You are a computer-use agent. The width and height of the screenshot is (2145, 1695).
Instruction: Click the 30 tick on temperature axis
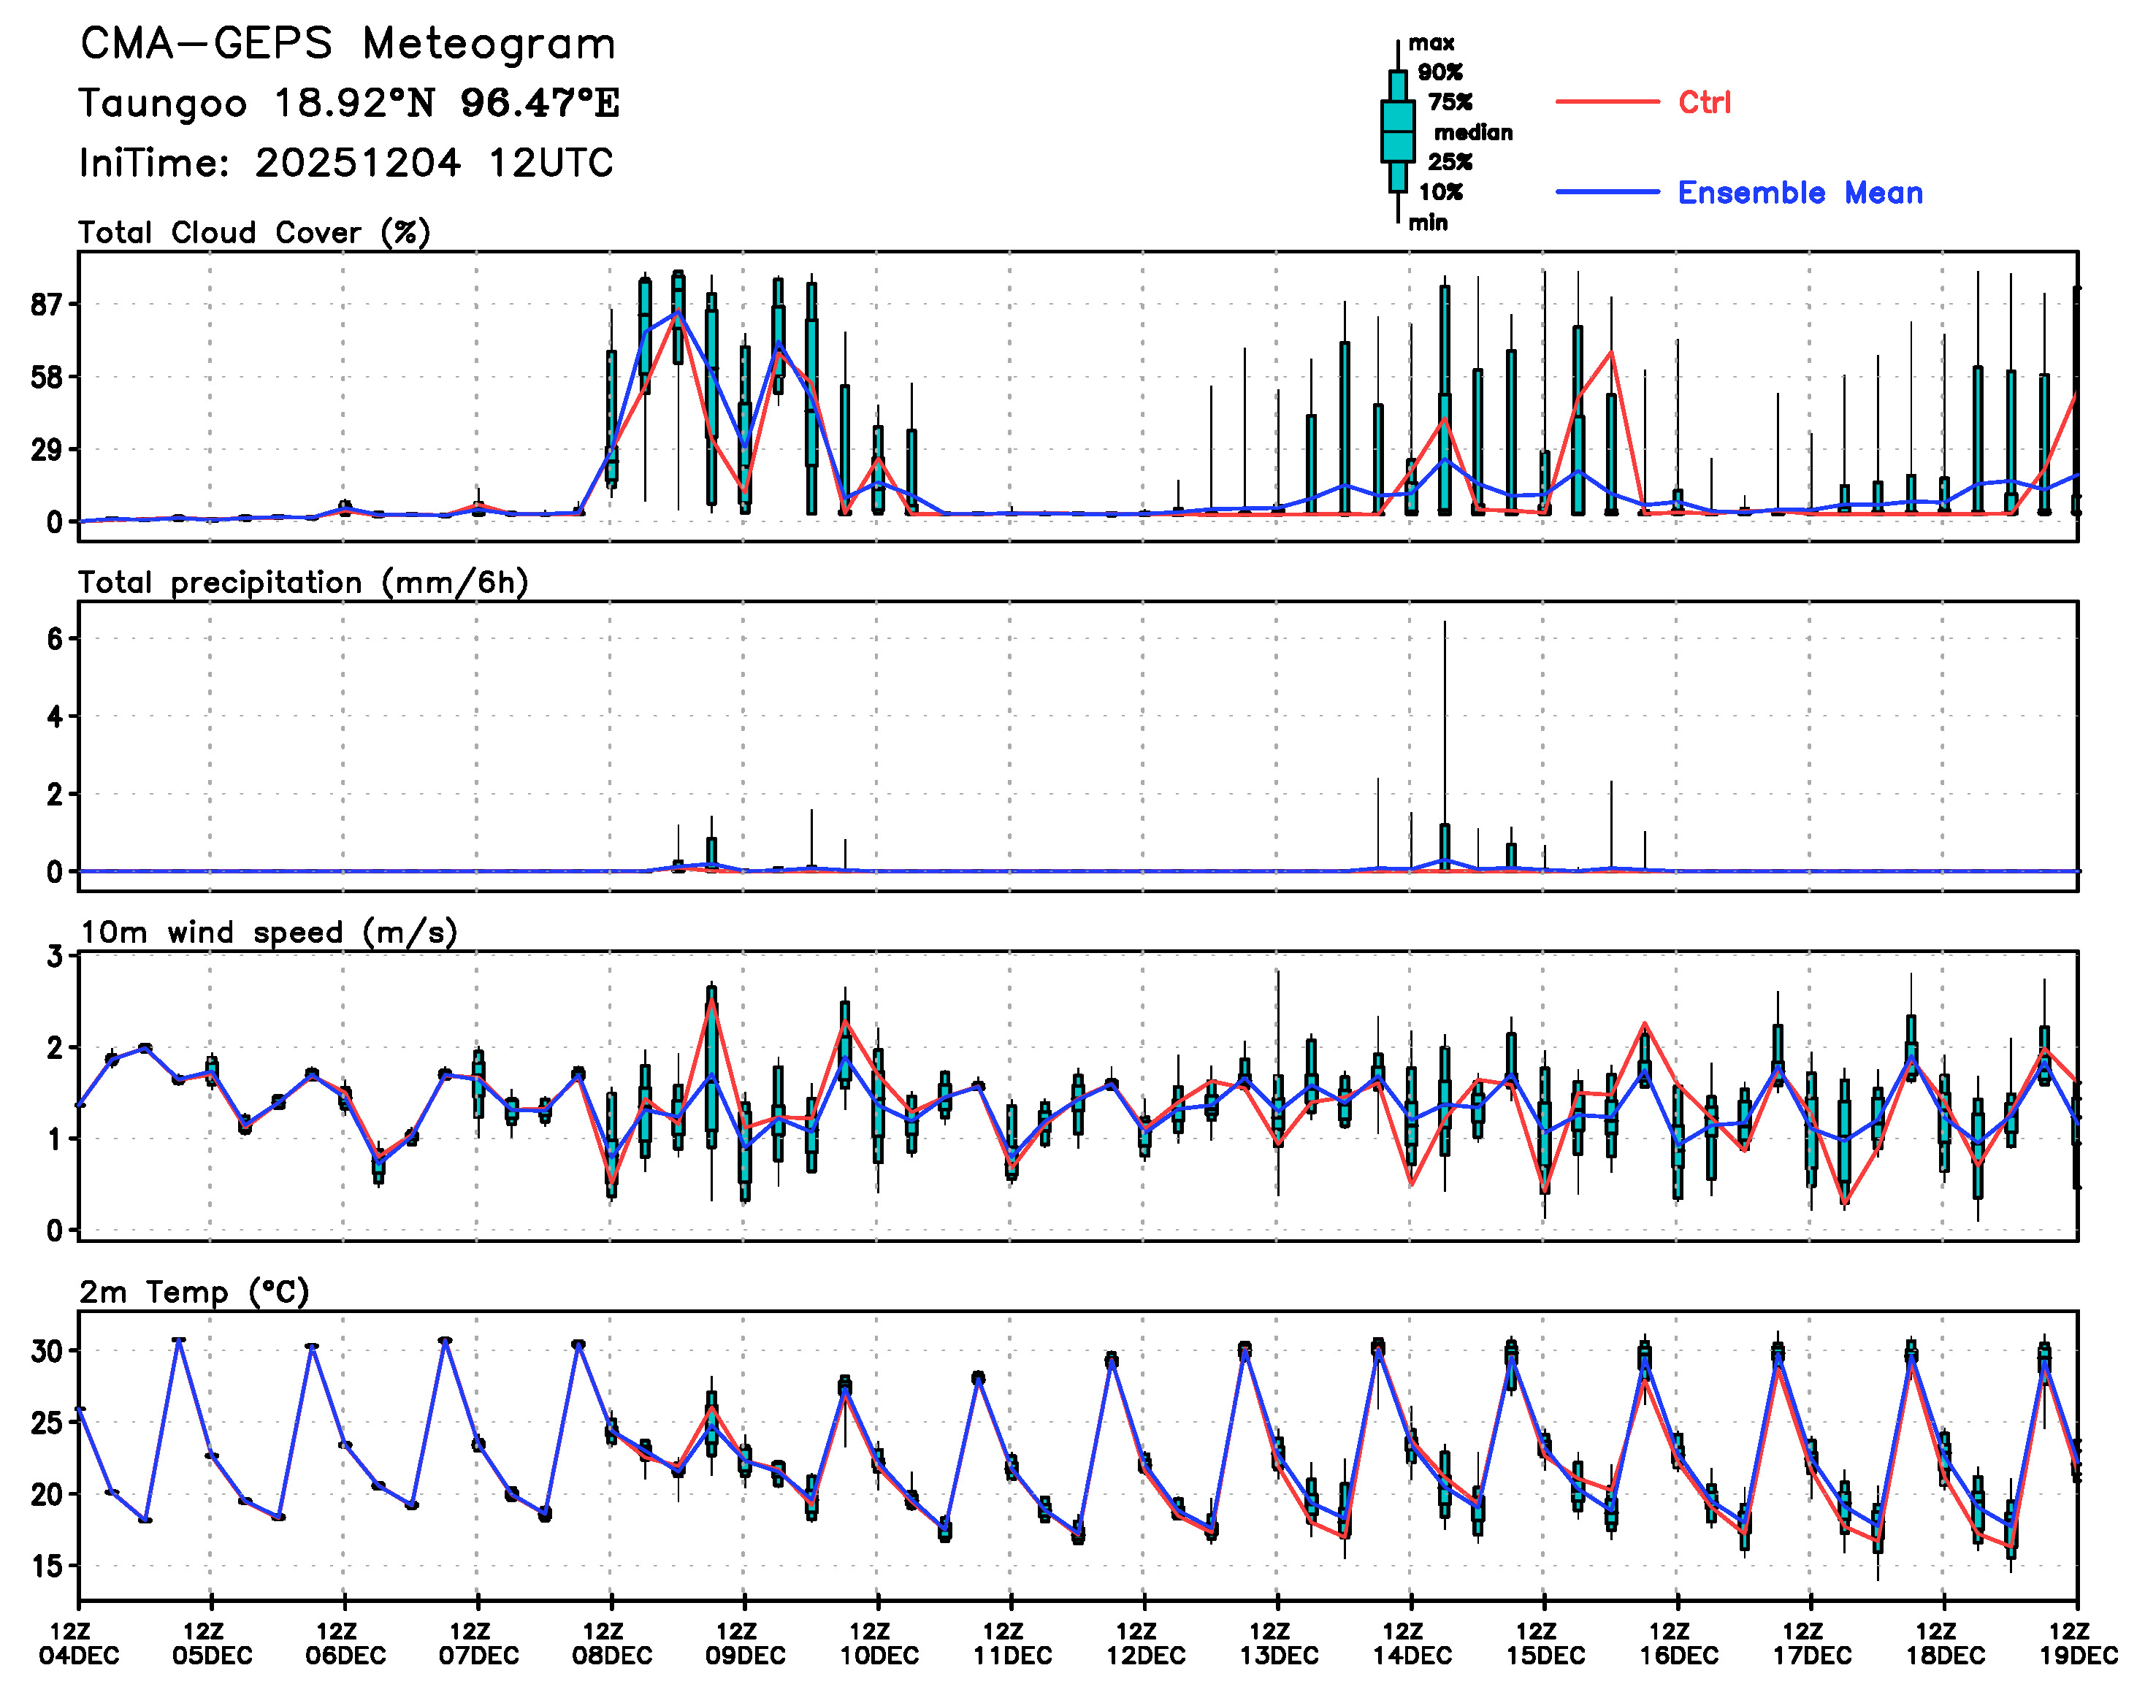(46, 1350)
